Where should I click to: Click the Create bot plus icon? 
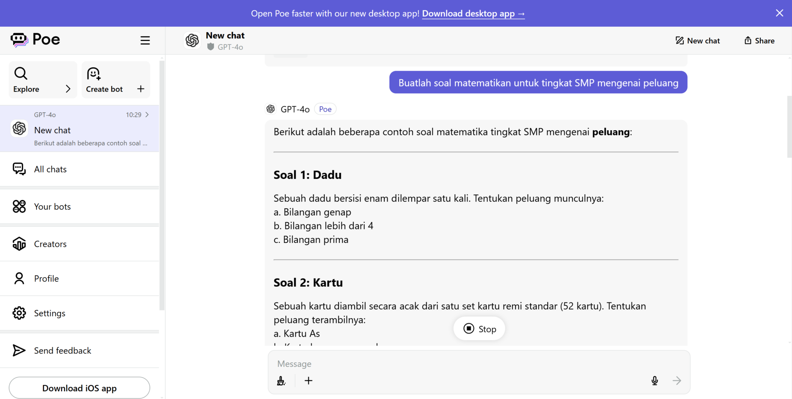pyautogui.click(x=141, y=89)
